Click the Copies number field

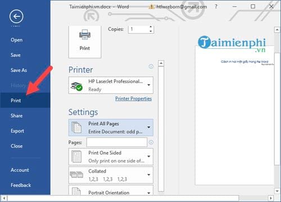(139, 29)
